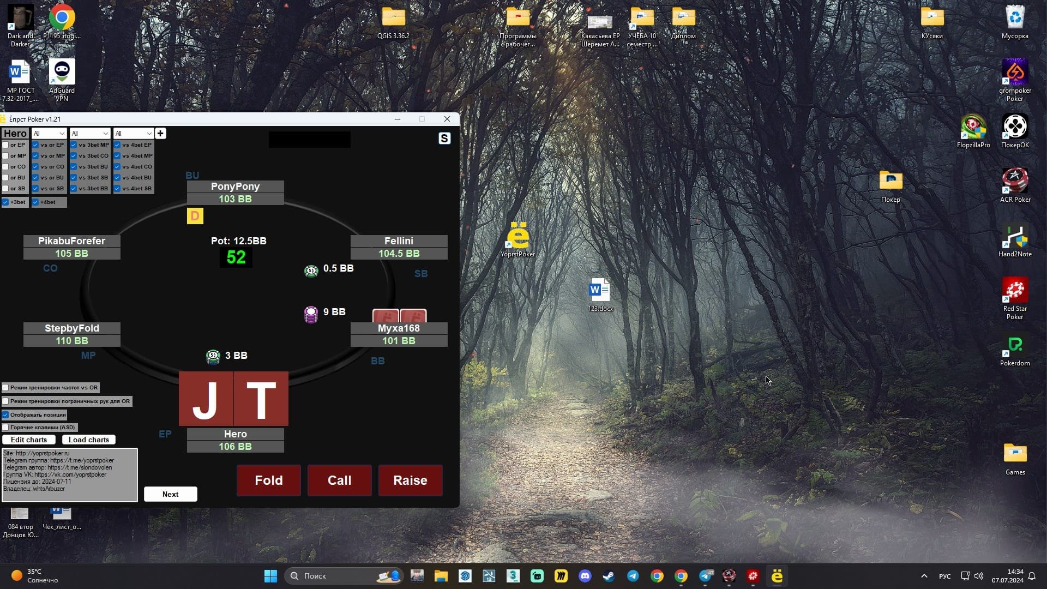This screenshot has height=589, width=1047.
Task: Click the Fold button
Action: (x=269, y=480)
